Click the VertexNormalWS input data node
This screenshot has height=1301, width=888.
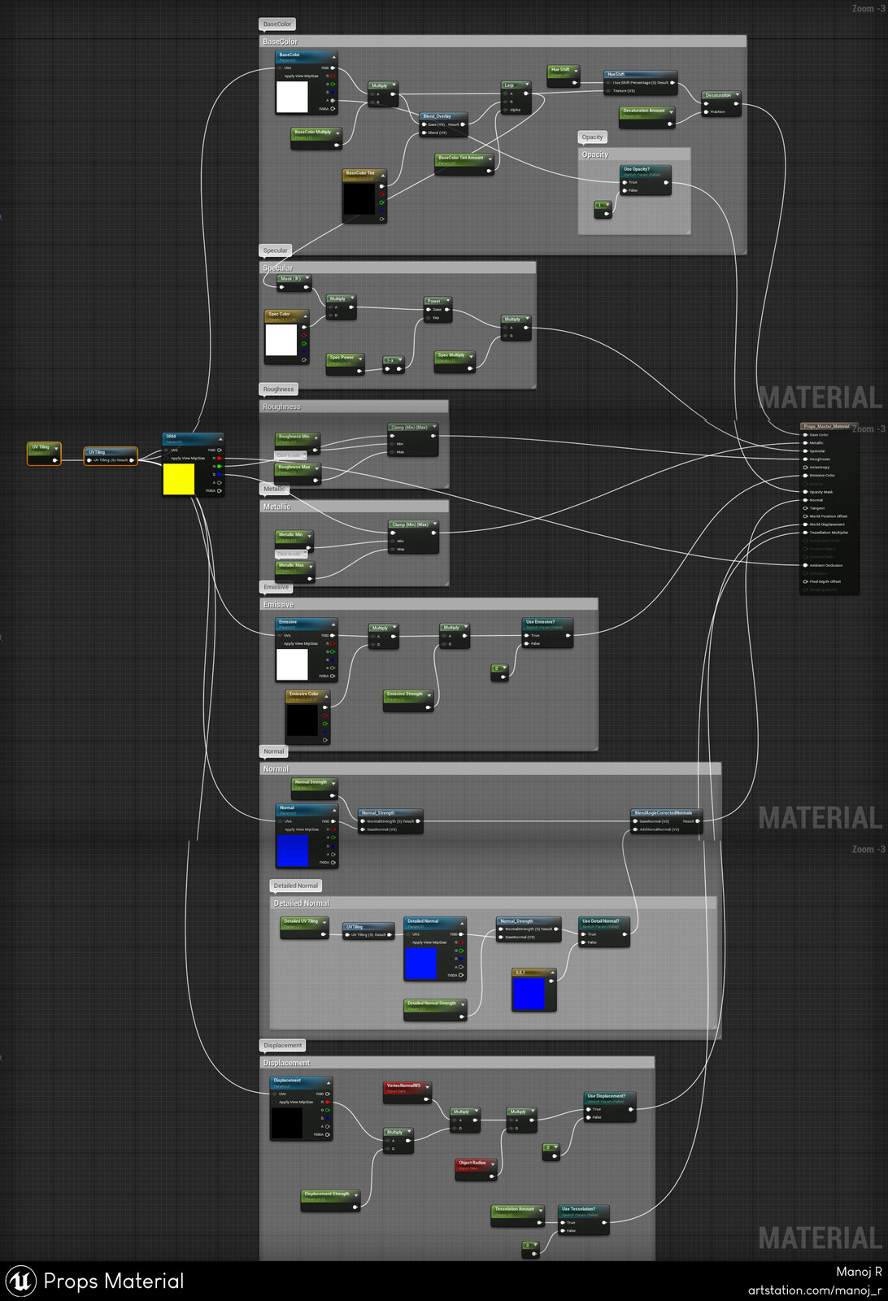pos(407,1092)
